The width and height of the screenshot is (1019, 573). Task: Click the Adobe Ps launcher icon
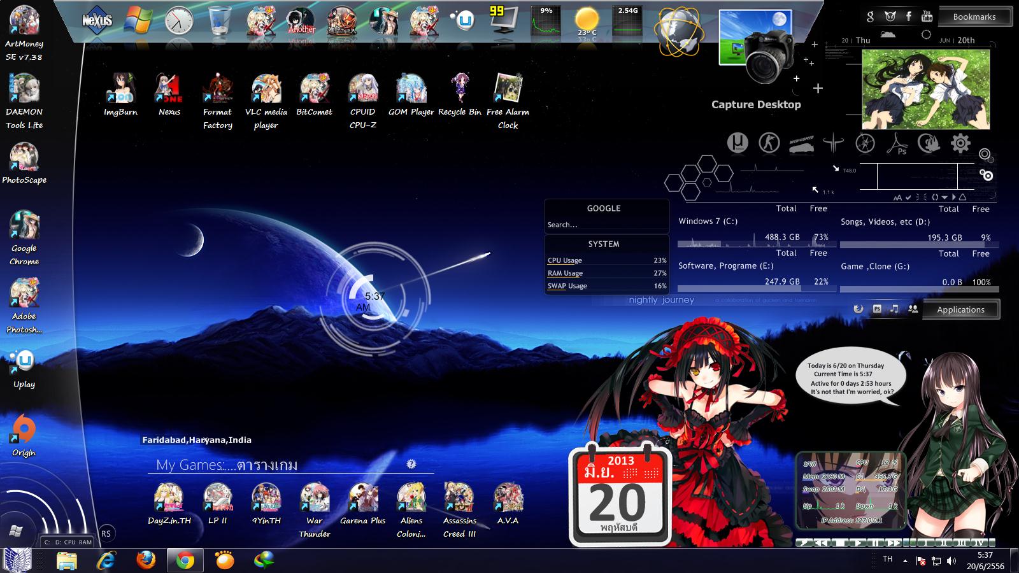pos(897,143)
